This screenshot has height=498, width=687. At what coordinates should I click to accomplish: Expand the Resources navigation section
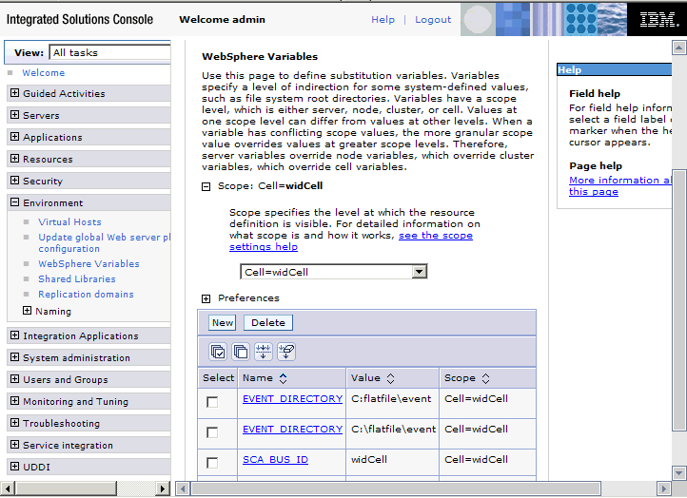click(x=15, y=159)
